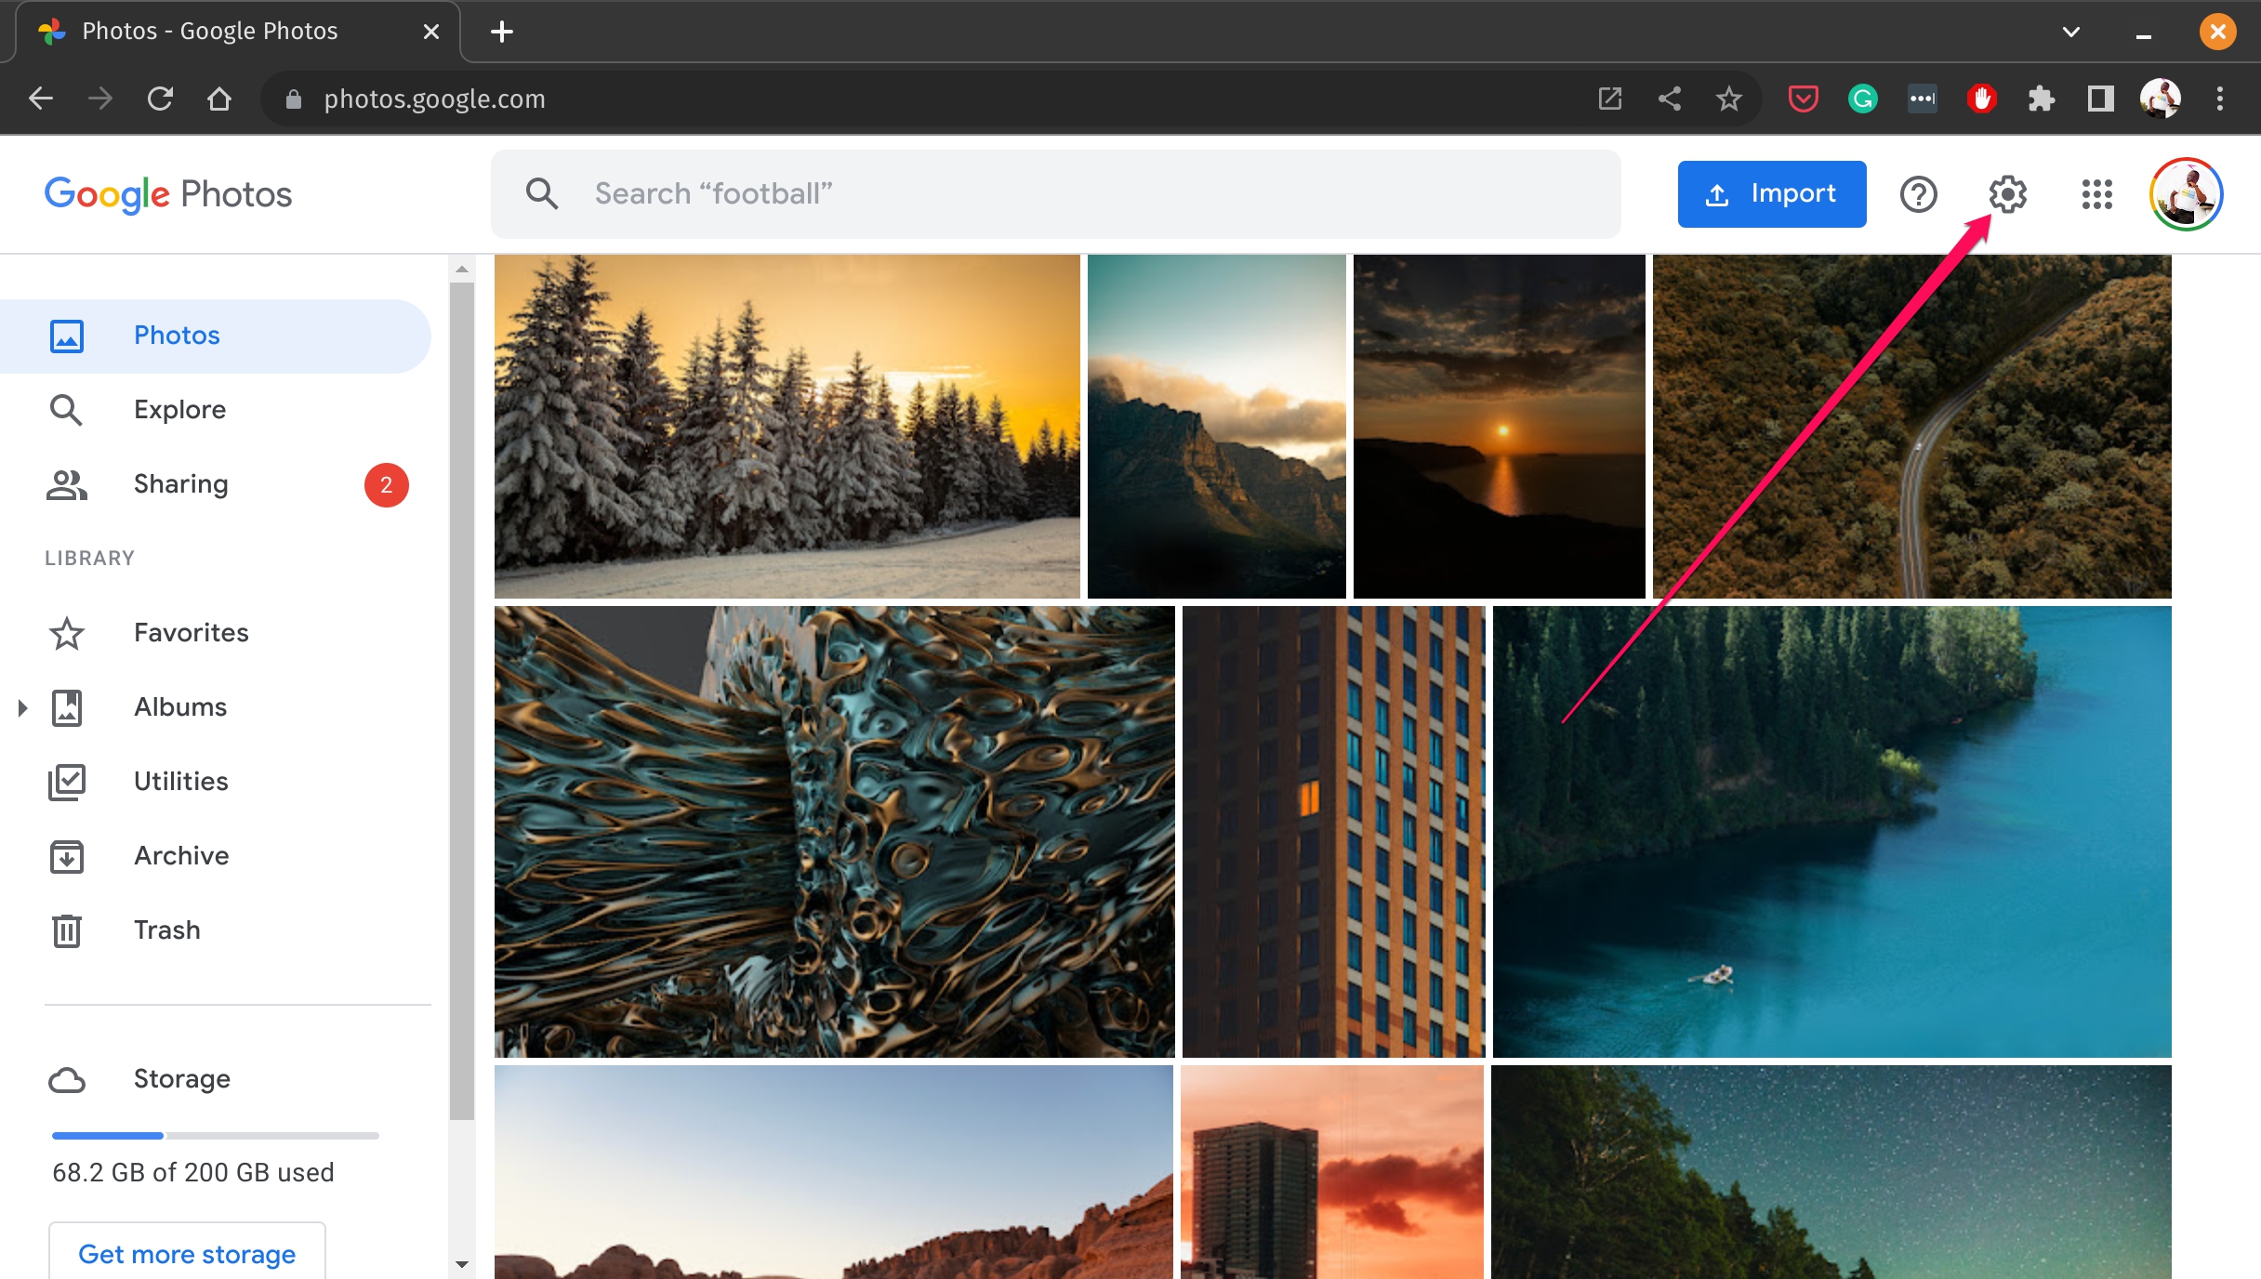Click the Storage cloud icon
This screenshot has height=1279, width=2261.
(67, 1079)
